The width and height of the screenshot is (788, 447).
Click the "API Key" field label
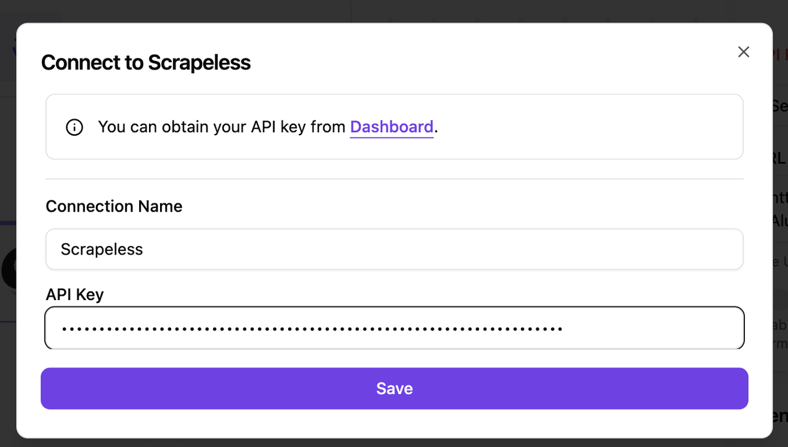coord(74,295)
